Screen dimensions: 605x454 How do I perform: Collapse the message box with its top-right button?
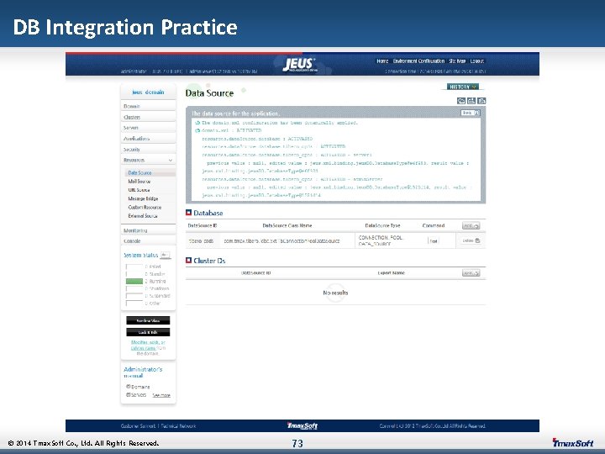(x=471, y=113)
